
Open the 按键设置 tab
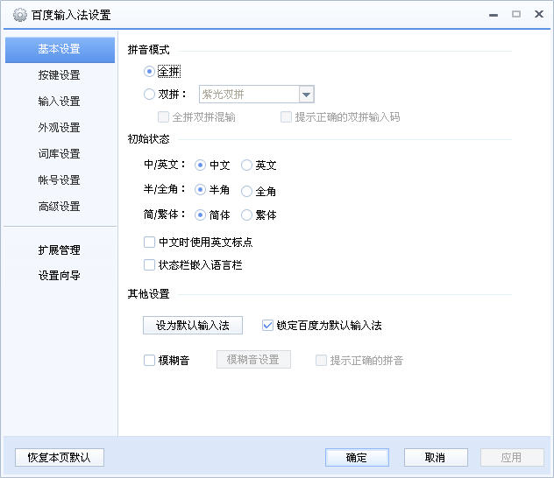[59, 75]
